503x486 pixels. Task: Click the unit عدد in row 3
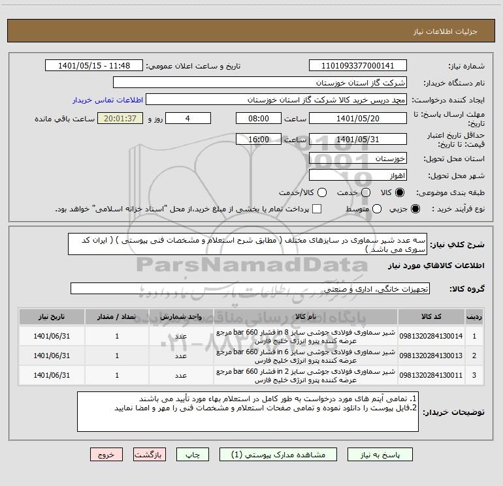pyautogui.click(x=181, y=375)
